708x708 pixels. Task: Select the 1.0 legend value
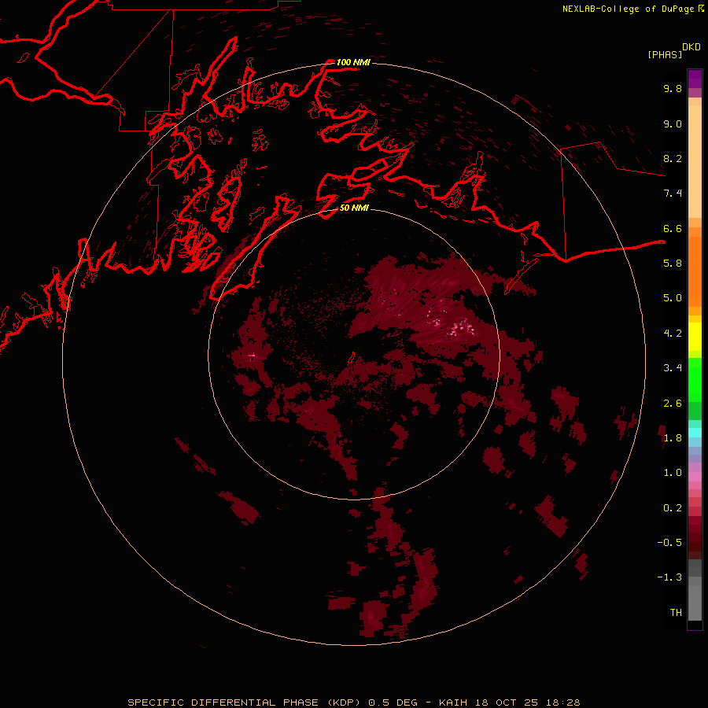tap(673, 473)
